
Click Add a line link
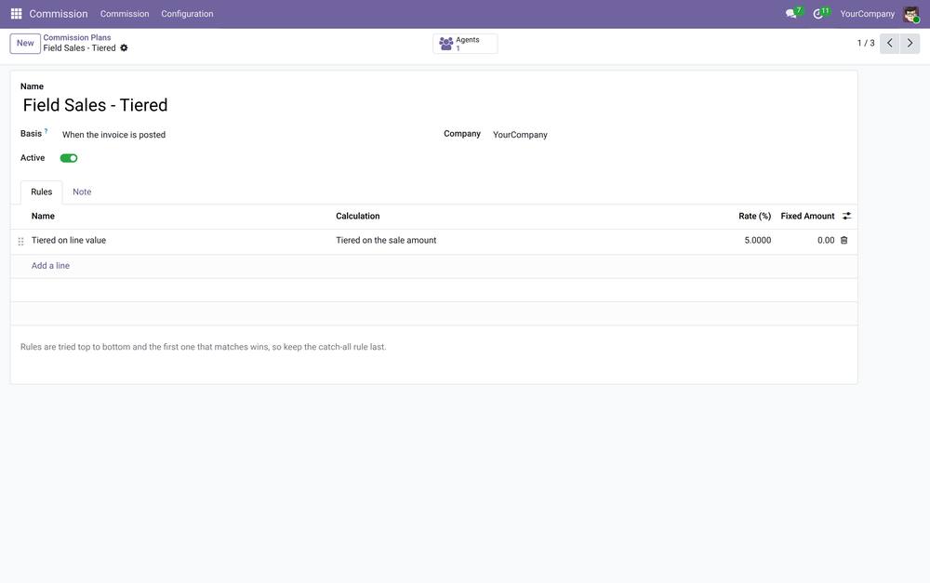(50, 266)
